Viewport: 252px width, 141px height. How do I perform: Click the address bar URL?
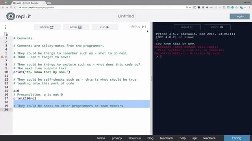[38, 7]
